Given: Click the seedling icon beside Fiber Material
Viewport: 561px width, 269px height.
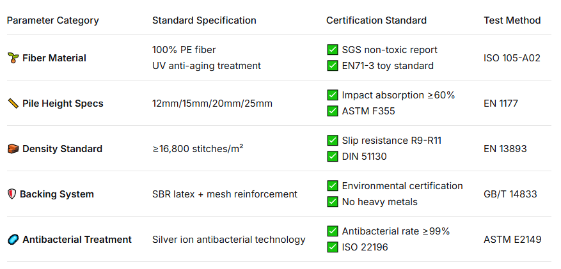Looking at the screenshot, I should point(13,58).
